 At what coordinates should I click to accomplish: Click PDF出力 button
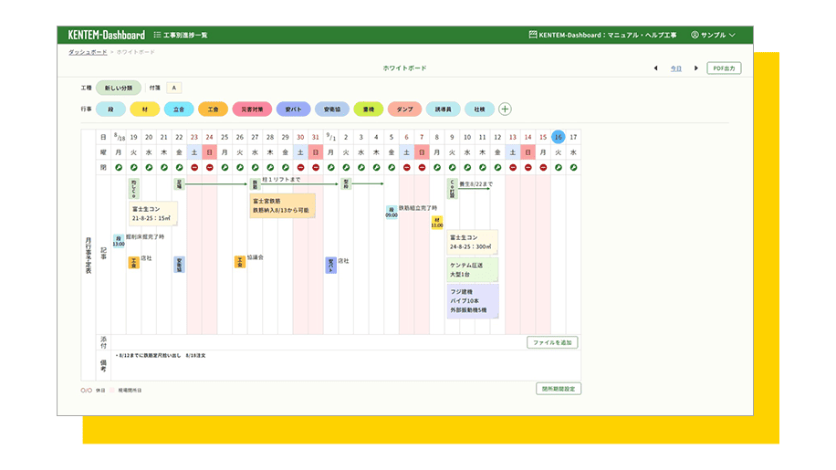[x=724, y=68]
